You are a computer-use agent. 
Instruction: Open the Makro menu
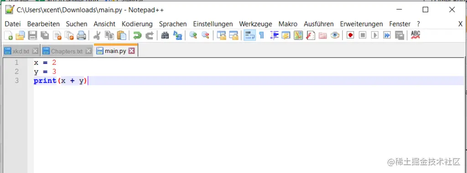click(x=288, y=24)
